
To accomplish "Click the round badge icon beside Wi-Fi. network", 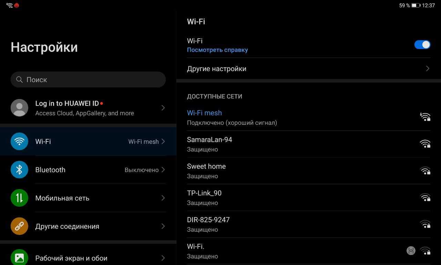I will pyautogui.click(x=411, y=251).
